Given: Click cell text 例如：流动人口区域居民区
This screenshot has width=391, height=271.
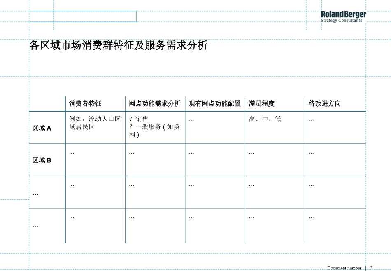Looking at the screenshot, I should point(95,123).
